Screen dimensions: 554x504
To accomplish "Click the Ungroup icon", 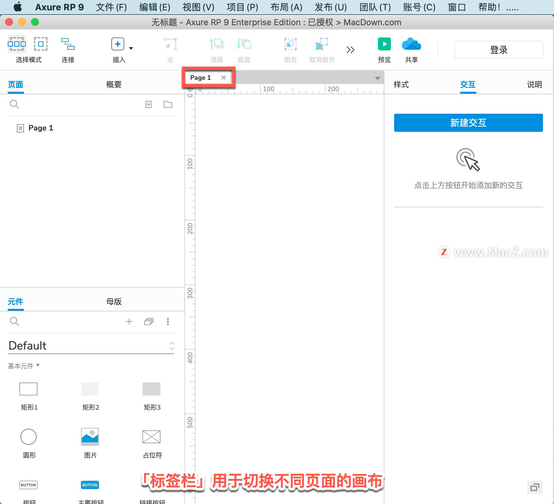I will click(x=322, y=44).
